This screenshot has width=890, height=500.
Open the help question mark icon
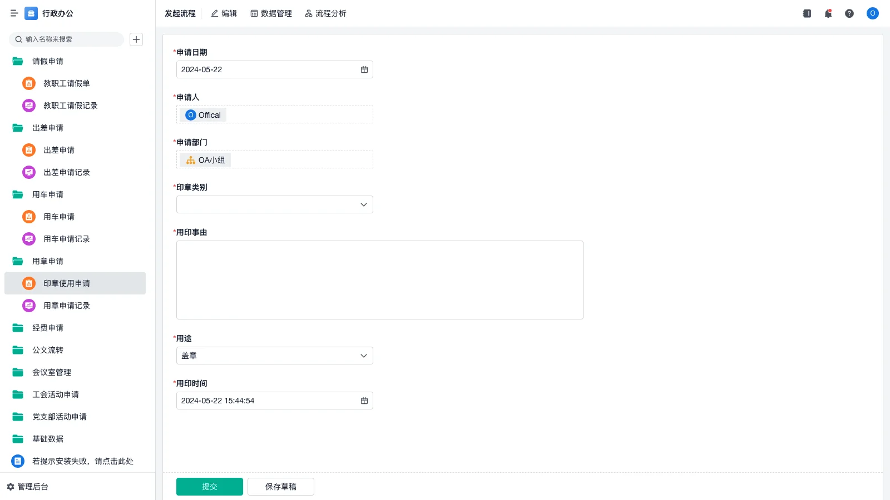click(x=849, y=13)
